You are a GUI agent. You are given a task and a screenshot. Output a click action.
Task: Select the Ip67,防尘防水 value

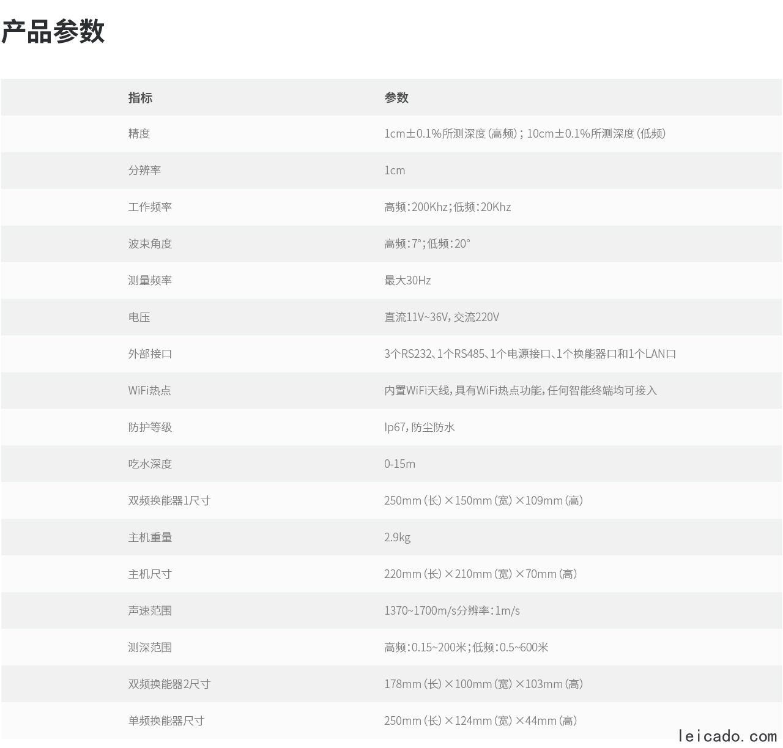click(420, 428)
